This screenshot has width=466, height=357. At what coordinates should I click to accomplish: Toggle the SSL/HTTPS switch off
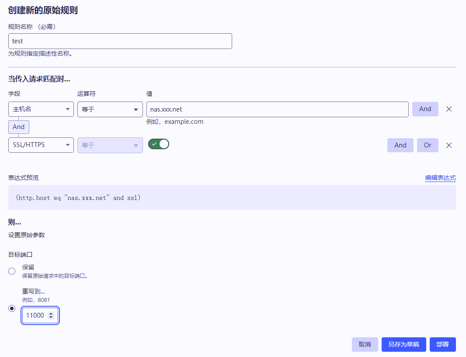coord(159,144)
